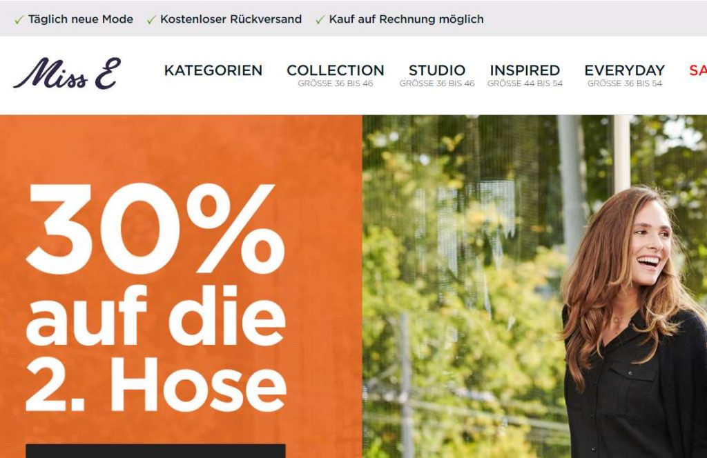Click the checkmark icon beside Täglich neue Mode
Viewport: 707px width, 458px height.
click(19, 20)
